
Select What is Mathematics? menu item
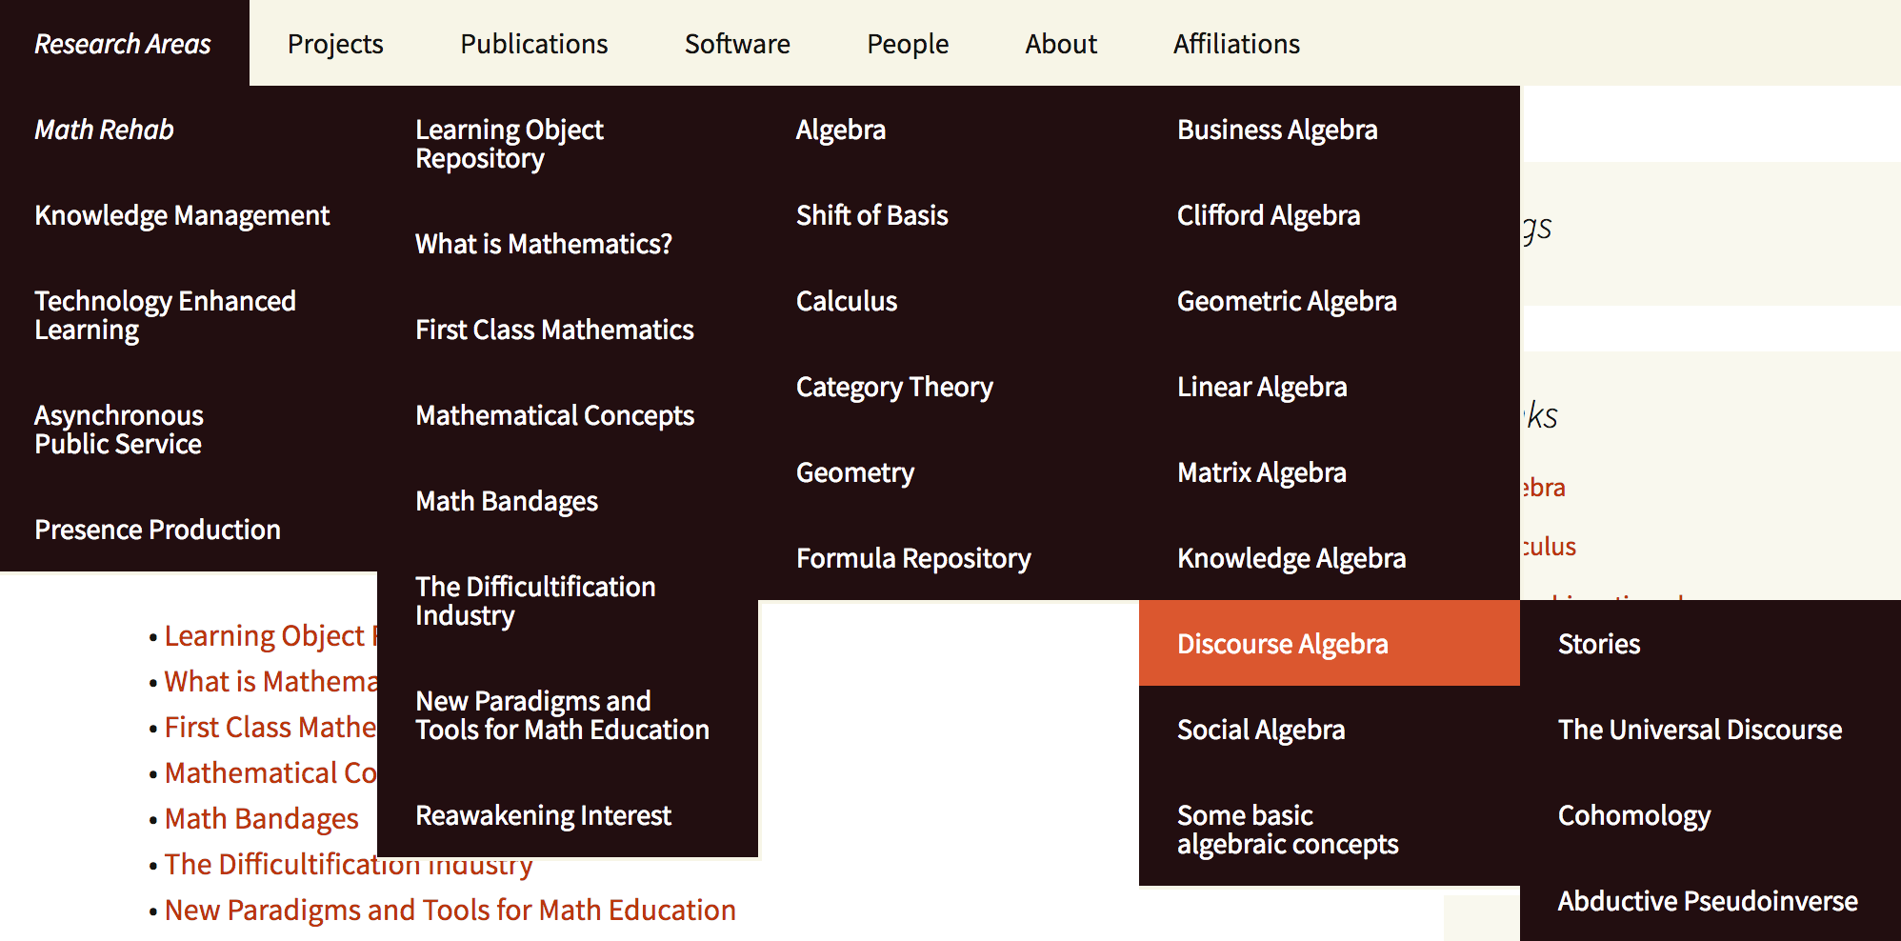coord(544,244)
